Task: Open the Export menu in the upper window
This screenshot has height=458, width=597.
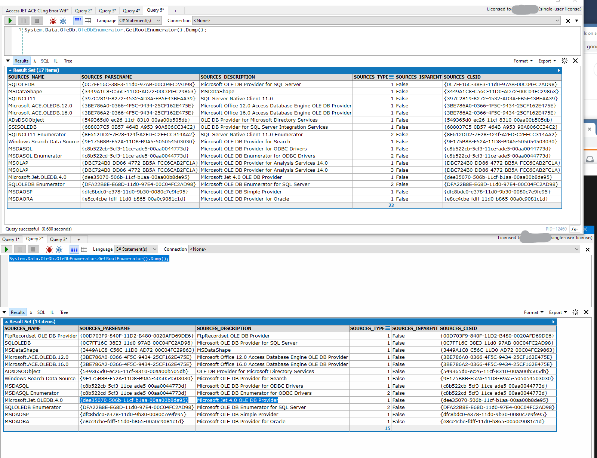Action: (x=547, y=61)
